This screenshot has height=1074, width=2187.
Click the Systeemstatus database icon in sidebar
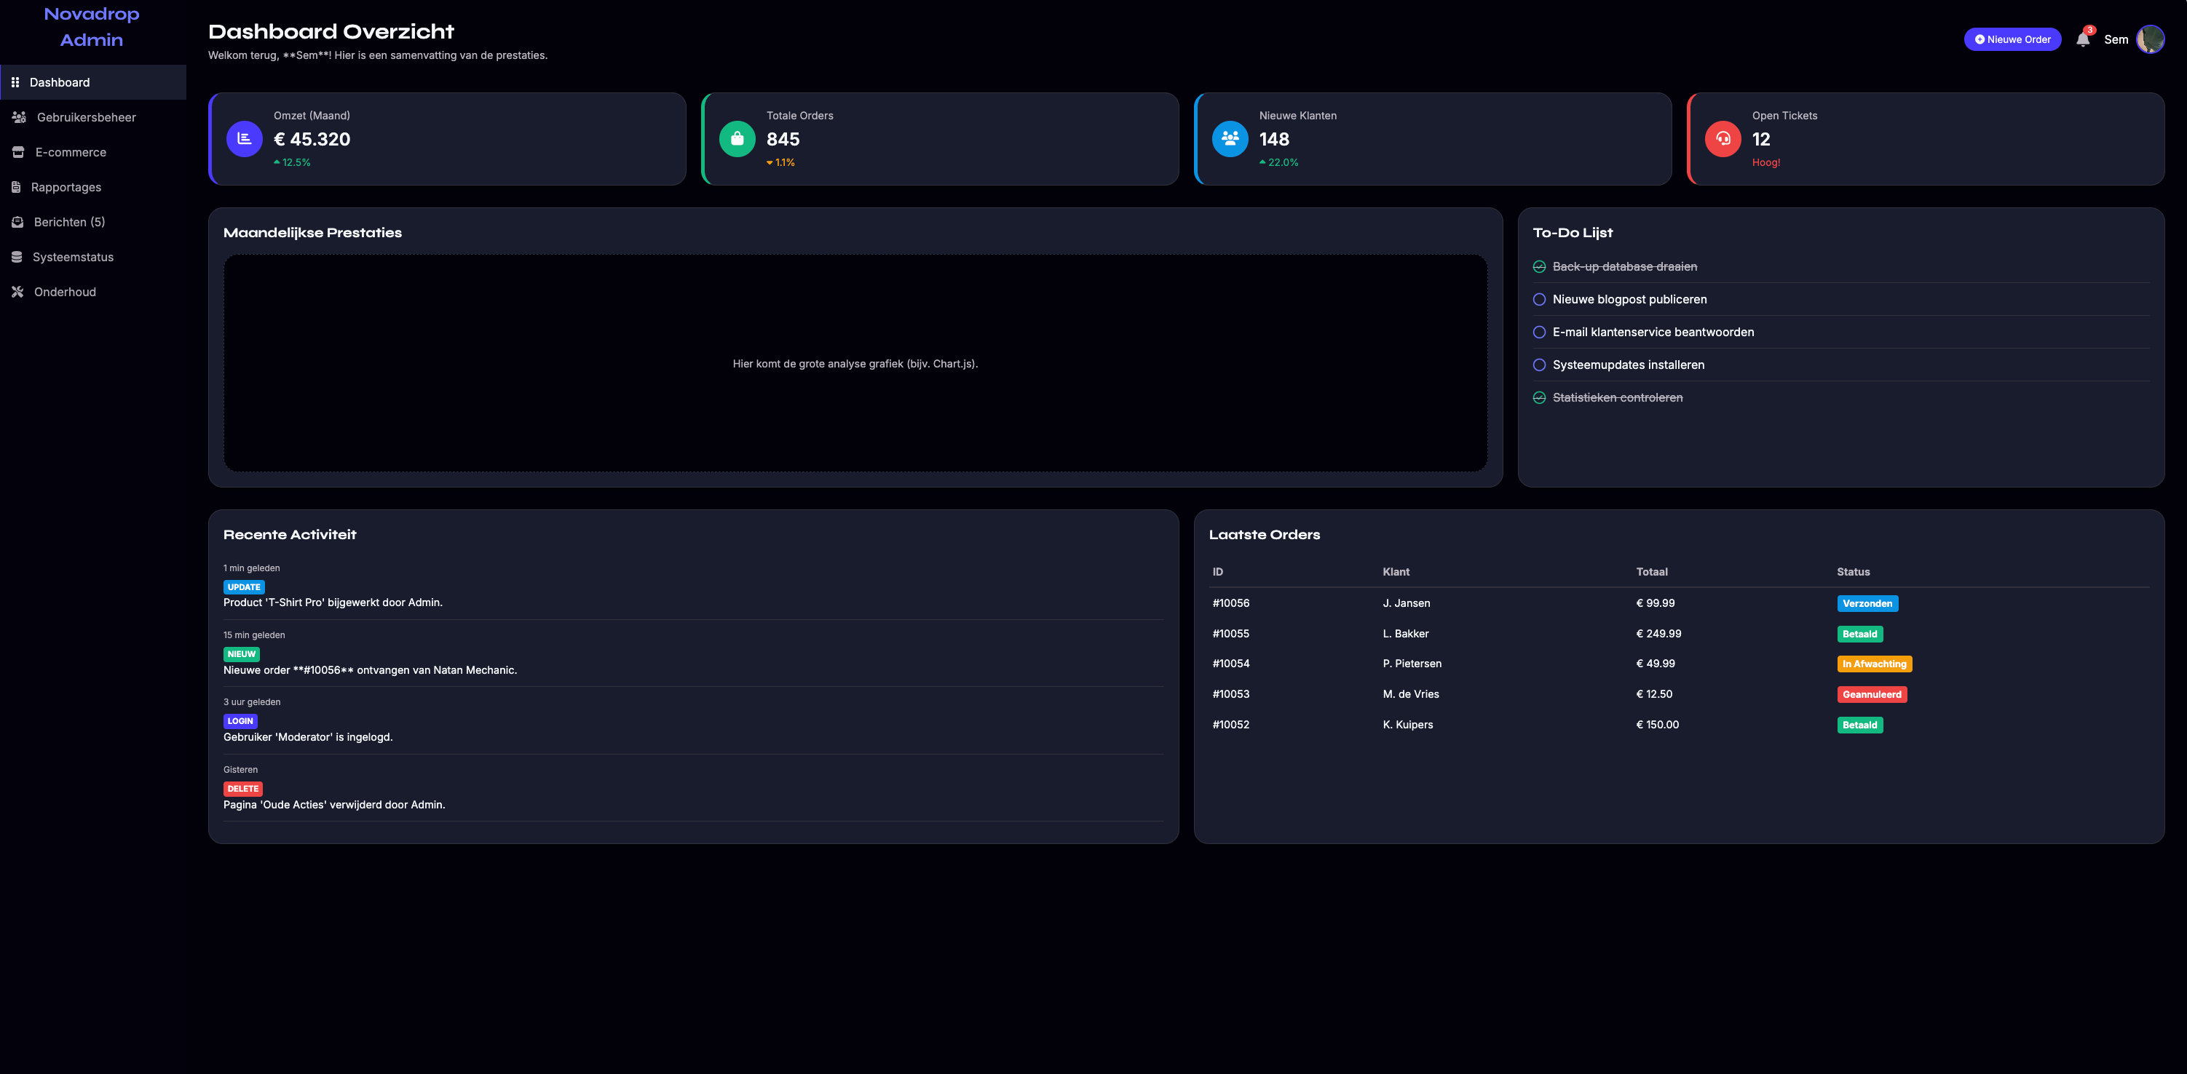(x=17, y=257)
